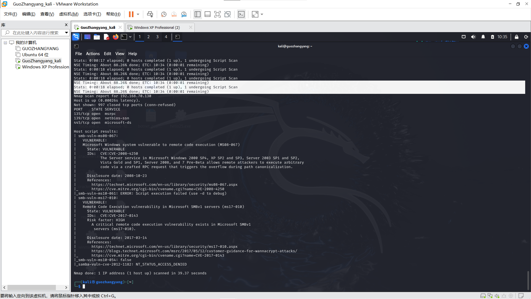
Task: Open Kali file manager icon
Action: (97, 37)
